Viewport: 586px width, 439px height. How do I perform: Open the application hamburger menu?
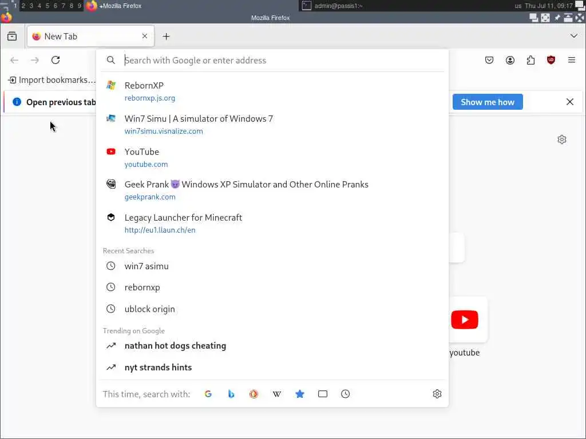[572, 60]
